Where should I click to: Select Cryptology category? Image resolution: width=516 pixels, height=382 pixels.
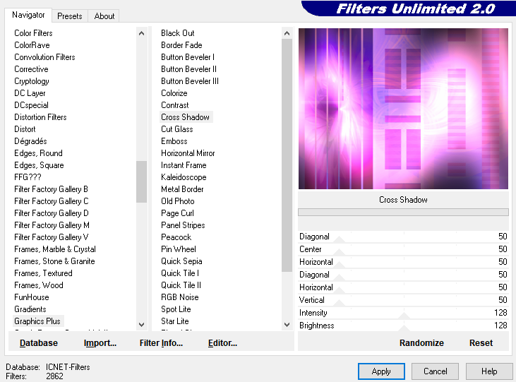(x=32, y=81)
